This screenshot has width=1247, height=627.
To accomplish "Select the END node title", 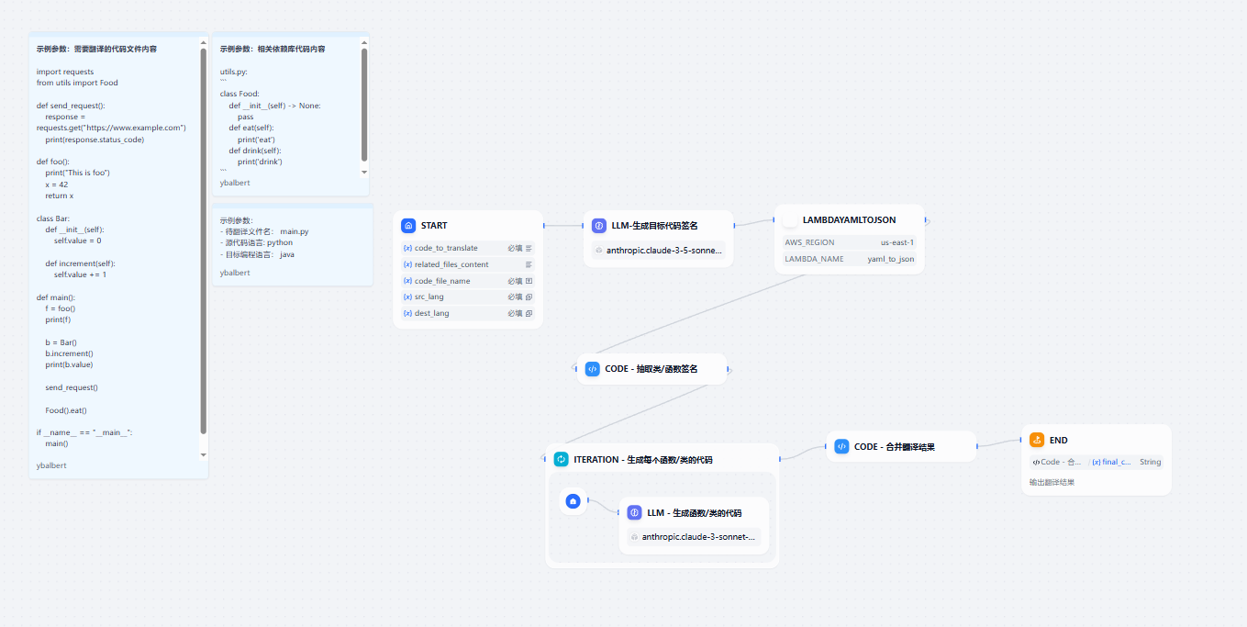I will pyautogui.click(x=1059, y=440).
